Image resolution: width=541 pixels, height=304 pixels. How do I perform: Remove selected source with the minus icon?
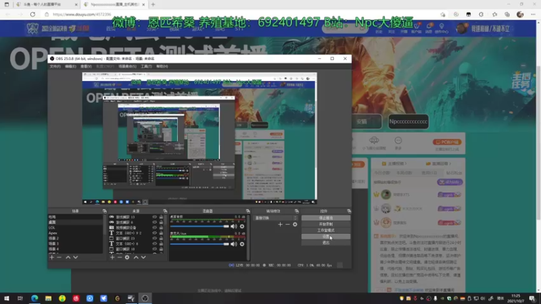120,257
